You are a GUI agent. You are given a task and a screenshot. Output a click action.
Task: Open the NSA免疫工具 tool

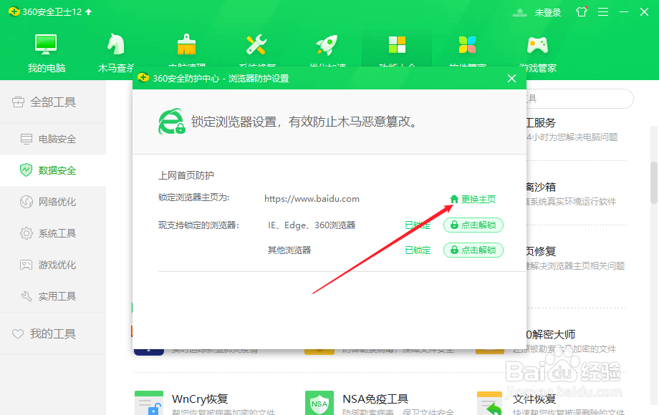click(375, 399)
